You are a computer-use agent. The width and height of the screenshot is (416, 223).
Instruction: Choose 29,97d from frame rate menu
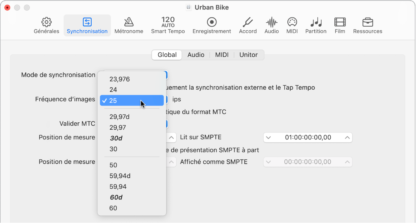coord(119,117)
